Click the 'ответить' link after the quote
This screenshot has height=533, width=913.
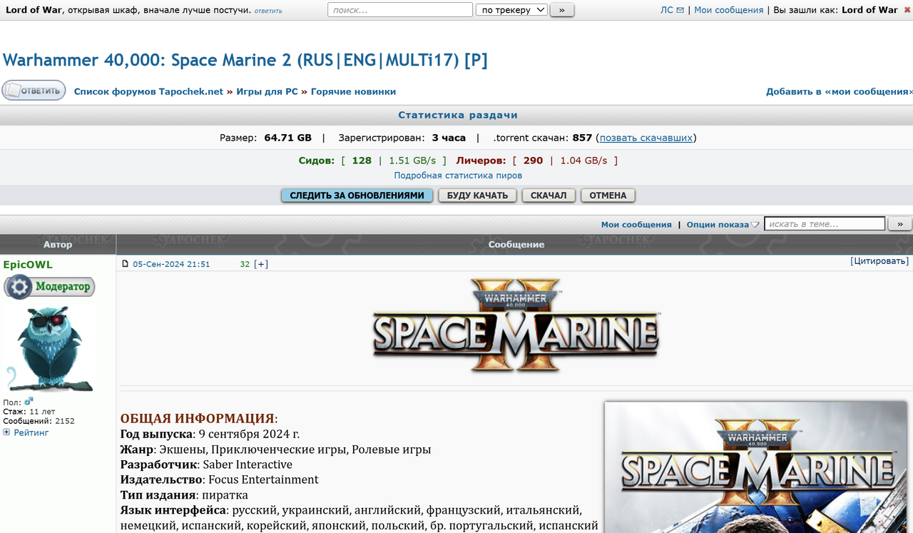tap(268, 11)
